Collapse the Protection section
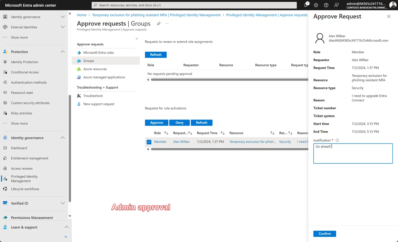This screenshot has height=242, width=398. coord(63,52)
